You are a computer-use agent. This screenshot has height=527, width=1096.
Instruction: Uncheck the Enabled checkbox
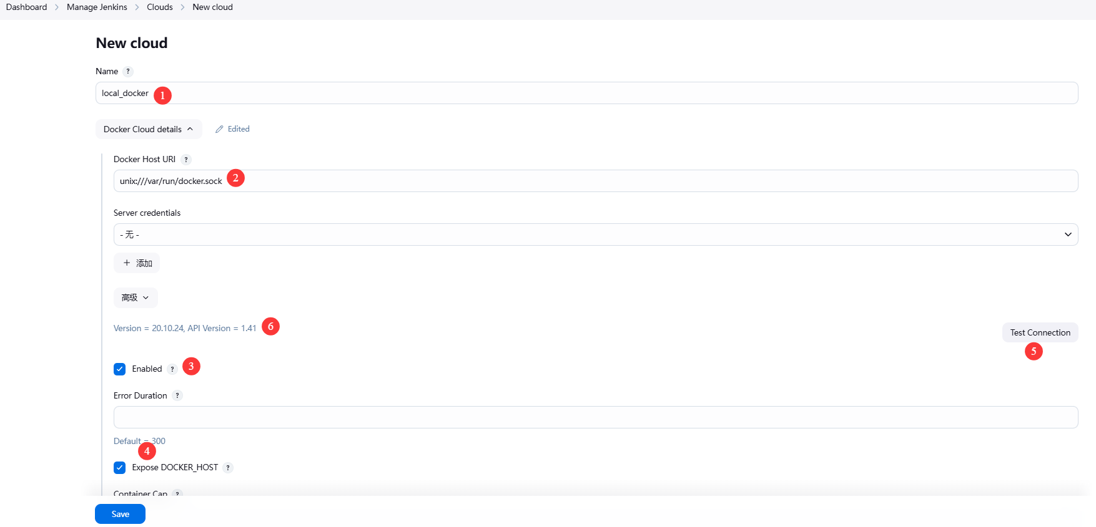120,369
